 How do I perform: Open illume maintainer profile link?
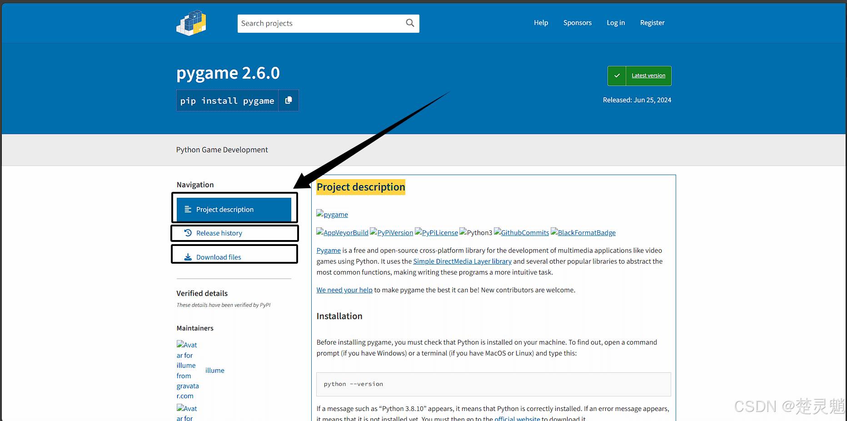click(215, 371)
